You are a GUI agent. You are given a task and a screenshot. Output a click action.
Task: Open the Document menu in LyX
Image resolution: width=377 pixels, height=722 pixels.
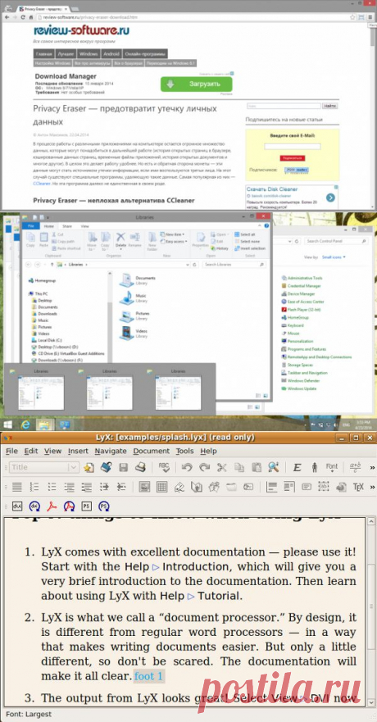click(x=152, y=451)
